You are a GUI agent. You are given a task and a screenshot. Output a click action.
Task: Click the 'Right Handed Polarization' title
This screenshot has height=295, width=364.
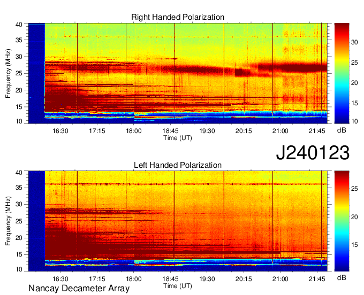click(x=178, y=17)
